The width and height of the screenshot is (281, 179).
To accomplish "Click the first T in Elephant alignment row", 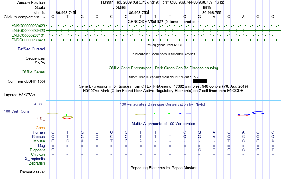I will (214, 150).
